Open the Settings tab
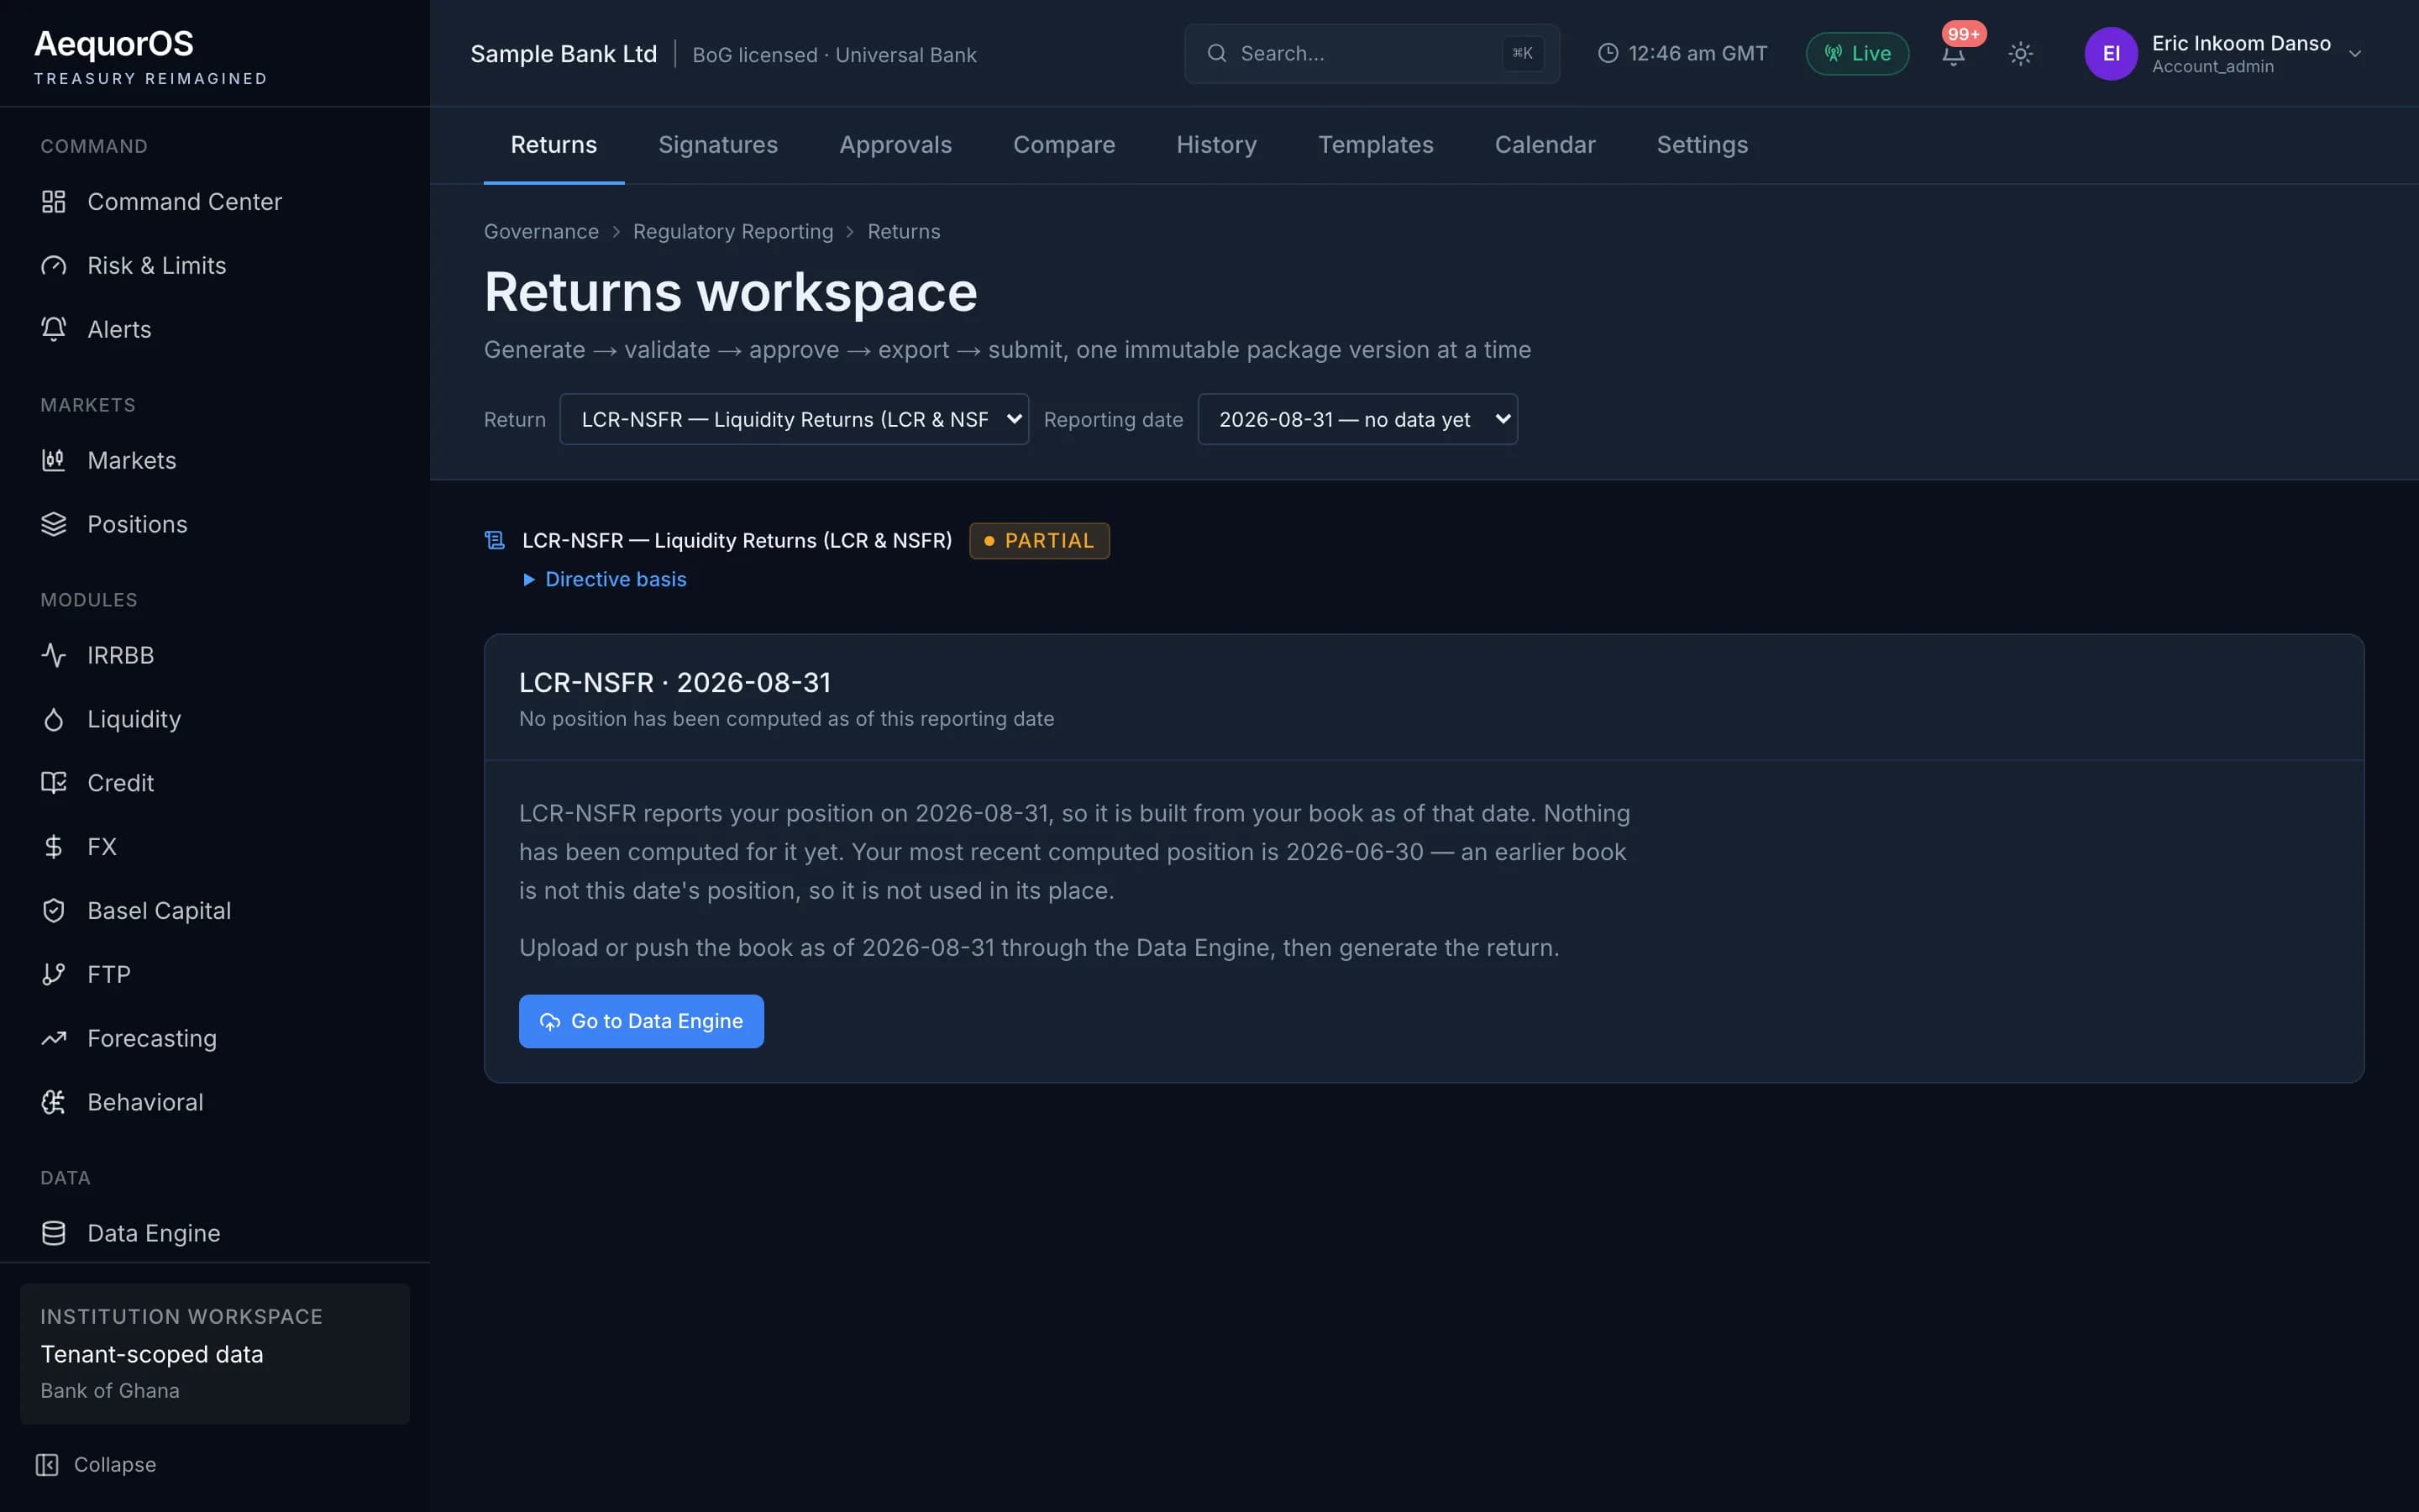The image size is (2419, 1512). tap(1703, 145)
